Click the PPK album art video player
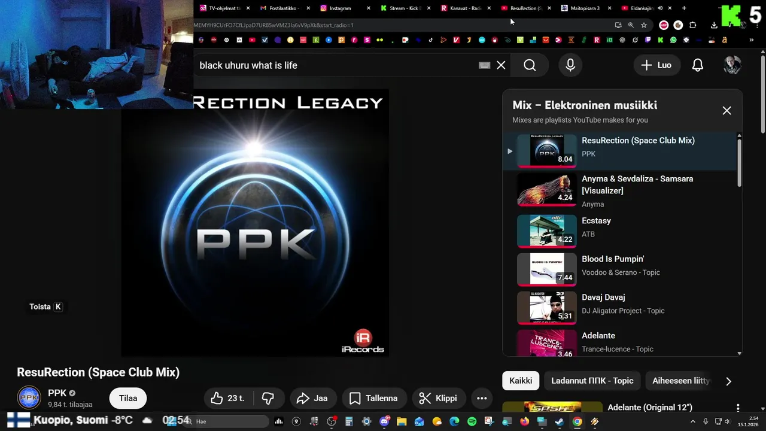The height and width of the screenshot is (431, 766). [x=255, y=223]
